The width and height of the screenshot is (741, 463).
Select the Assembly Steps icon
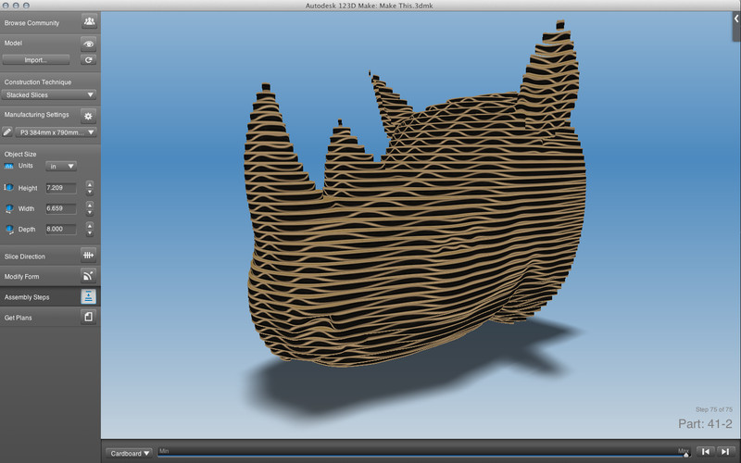pyautogui.click(x=89, y=296)
